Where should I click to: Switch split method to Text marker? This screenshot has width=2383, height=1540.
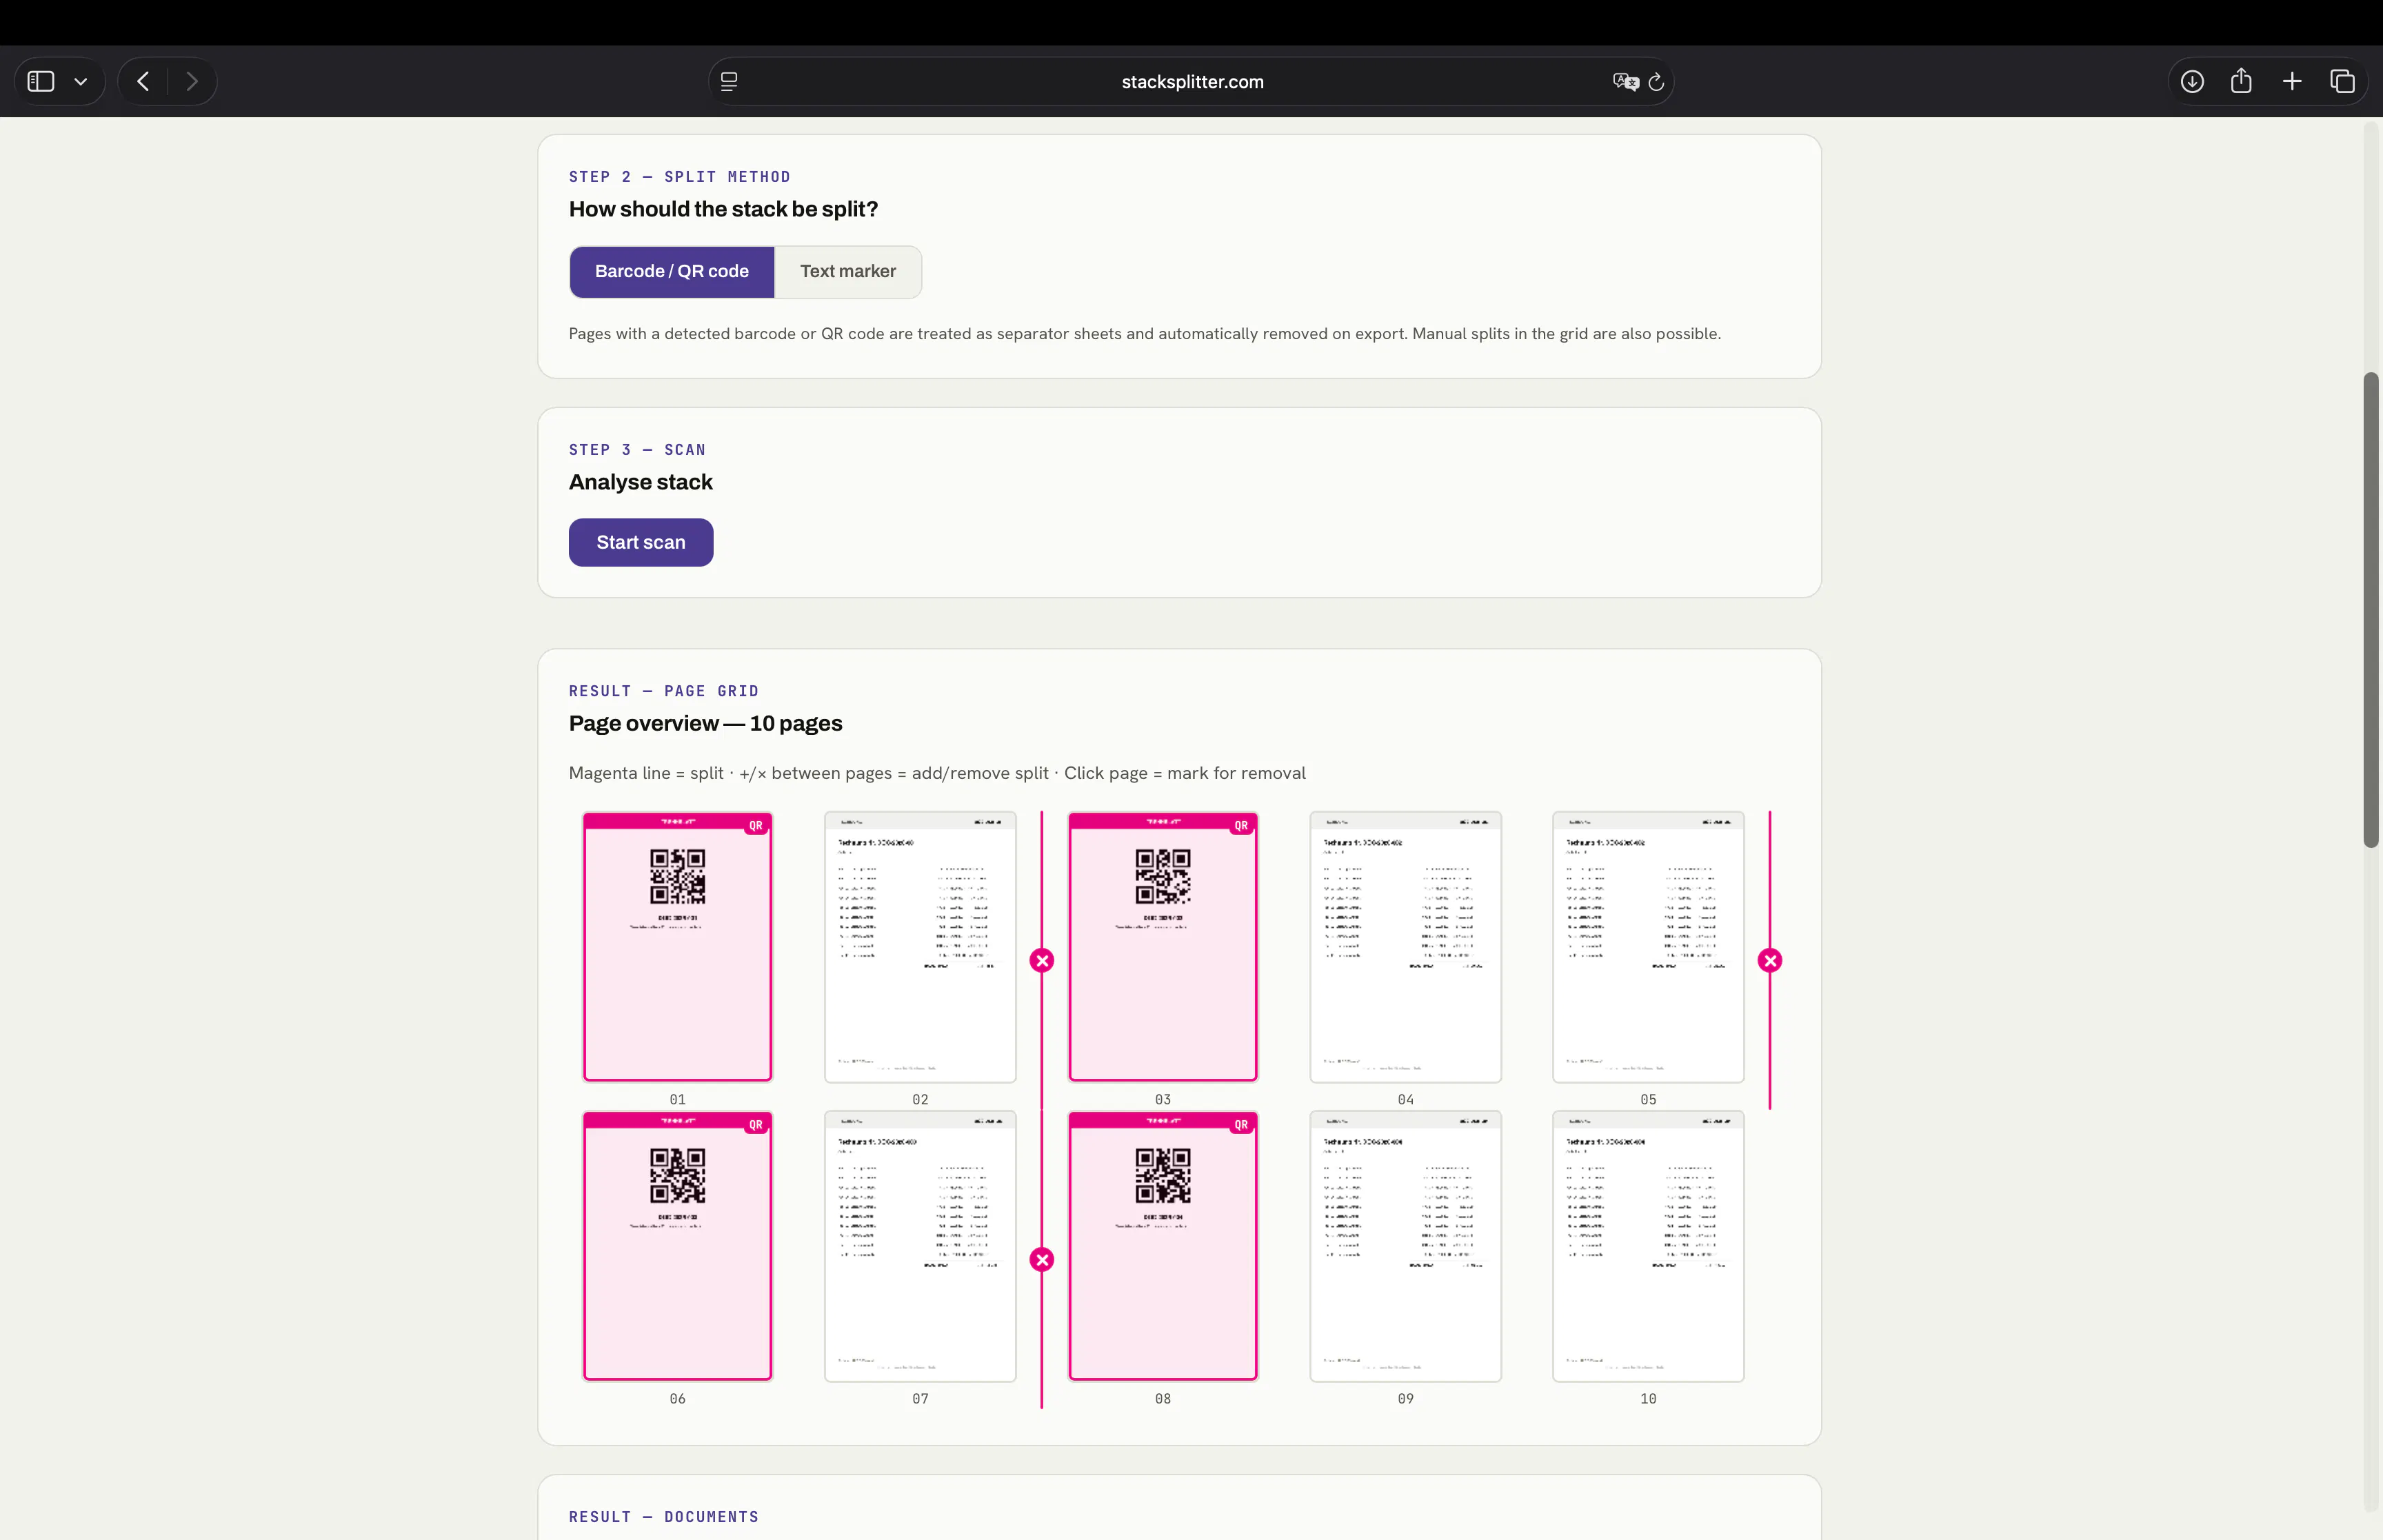point(848,271)
